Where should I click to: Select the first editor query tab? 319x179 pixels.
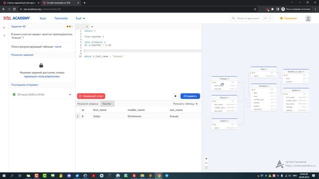click(87, 26)
